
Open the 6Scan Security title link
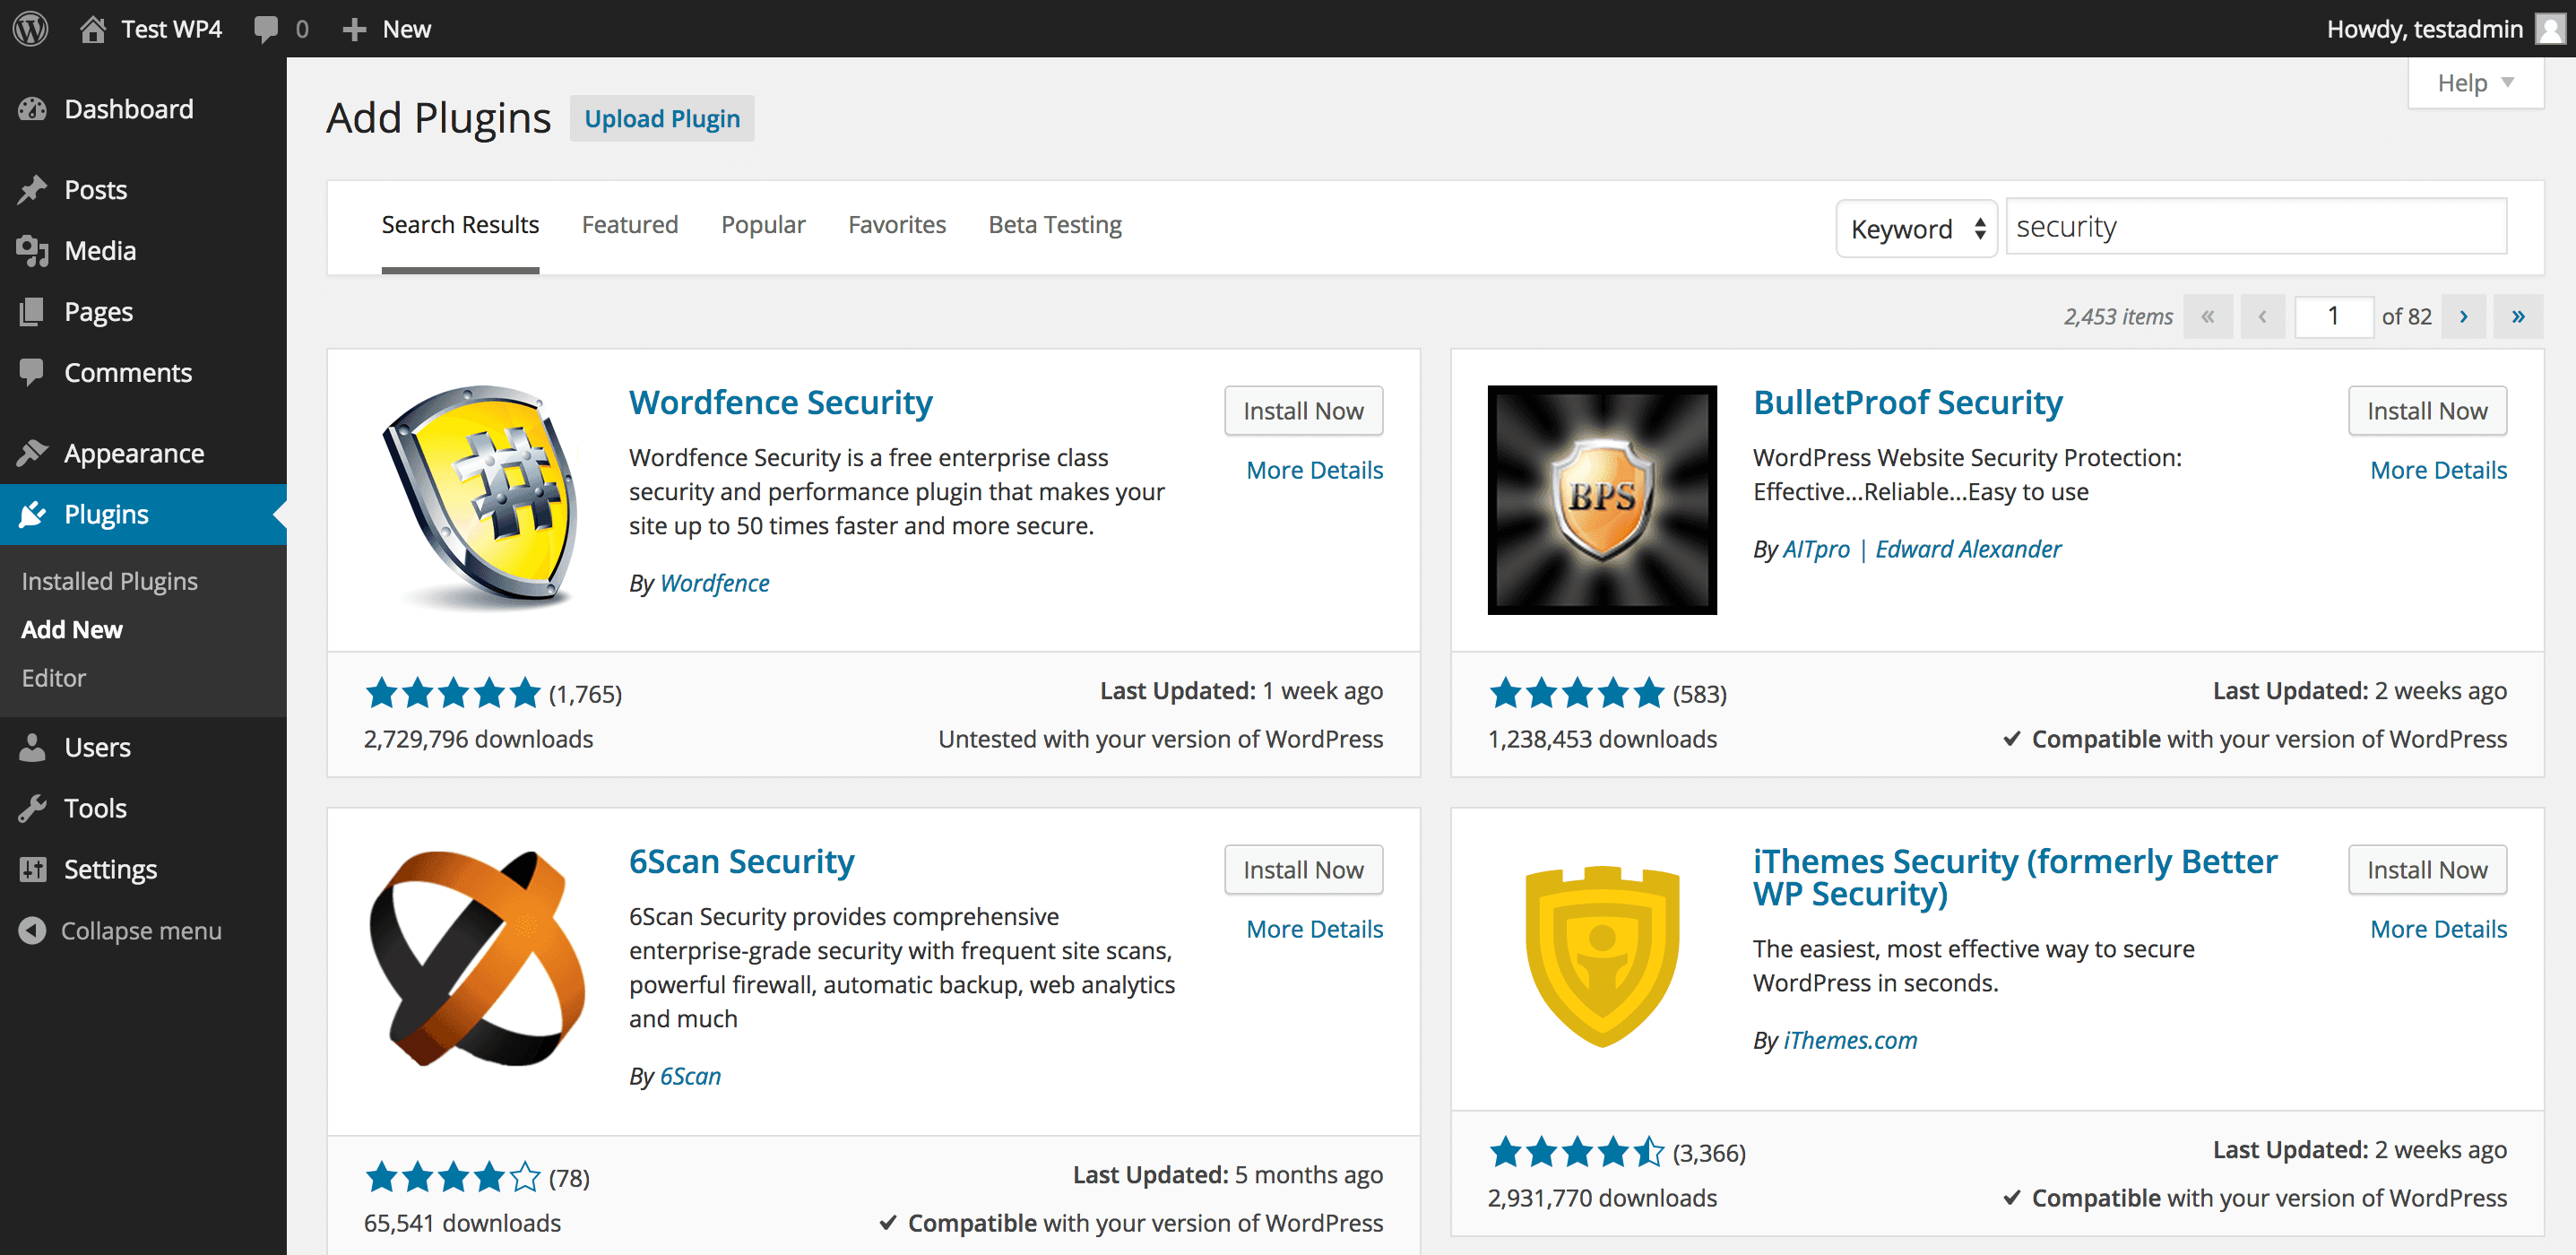pos(741,861)
